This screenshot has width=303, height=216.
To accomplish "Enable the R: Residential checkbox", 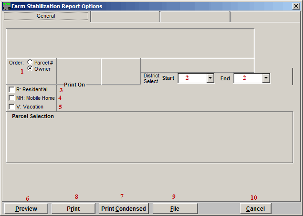I will (11, 90).
